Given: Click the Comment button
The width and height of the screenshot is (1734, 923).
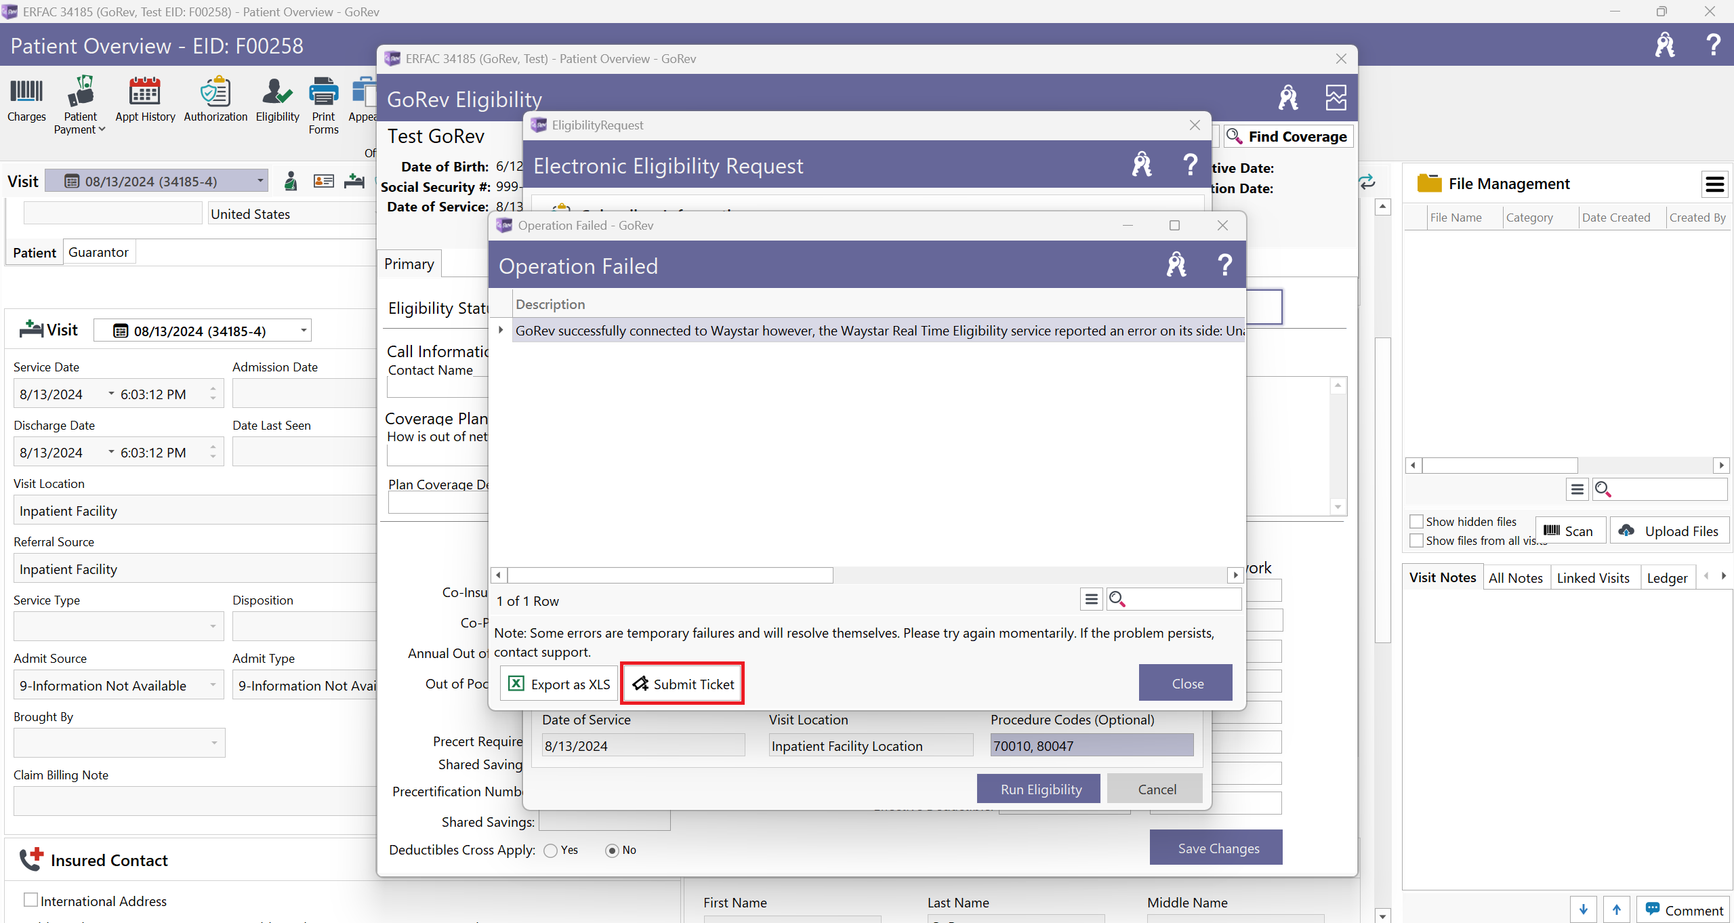Looking at the screenshot, I should 1684,910.
